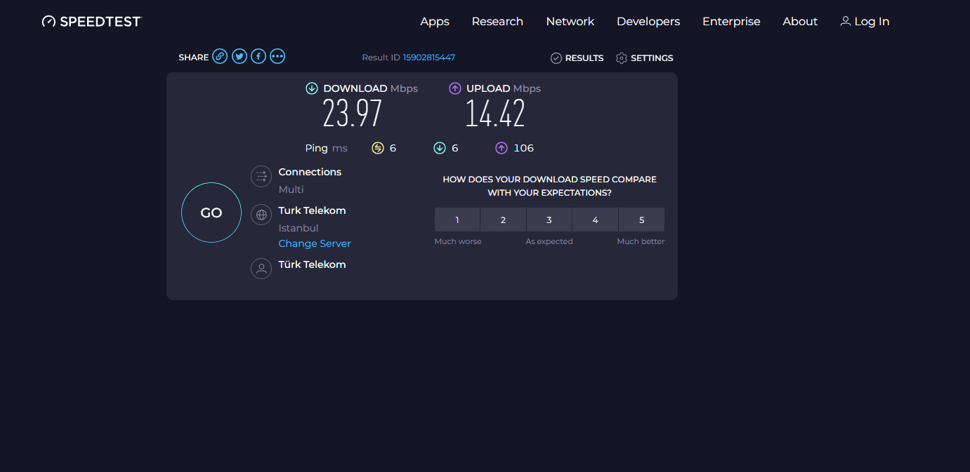This screenshot has width=970, height=472.
Task: Click the Connections multi icon
Action: (x=261, y=176)
